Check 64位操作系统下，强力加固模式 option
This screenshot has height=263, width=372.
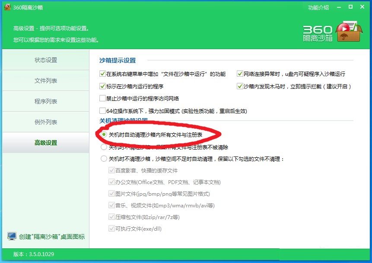[x=102, y=111]
